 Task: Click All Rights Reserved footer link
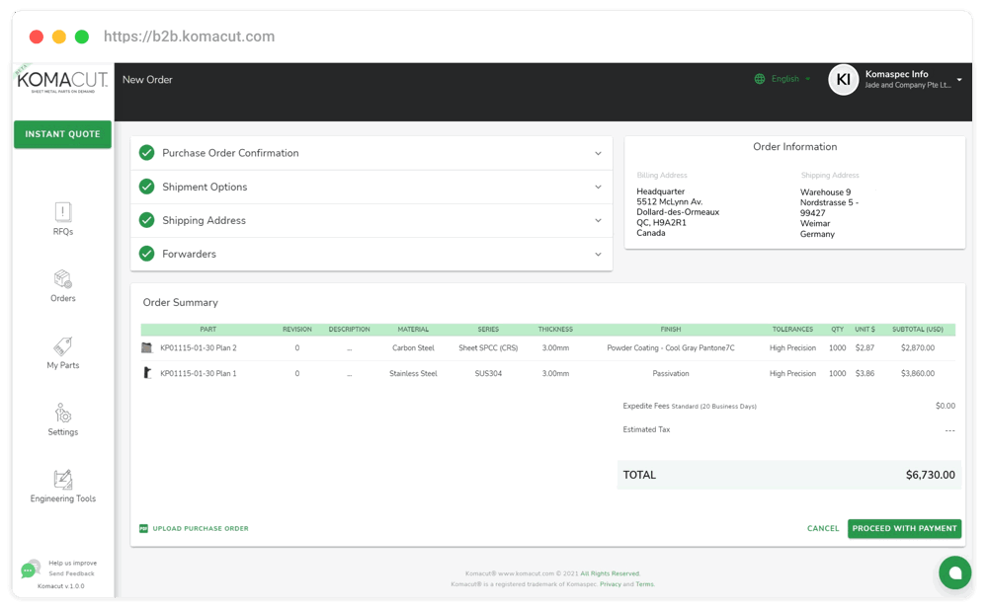tap(610, 573)
